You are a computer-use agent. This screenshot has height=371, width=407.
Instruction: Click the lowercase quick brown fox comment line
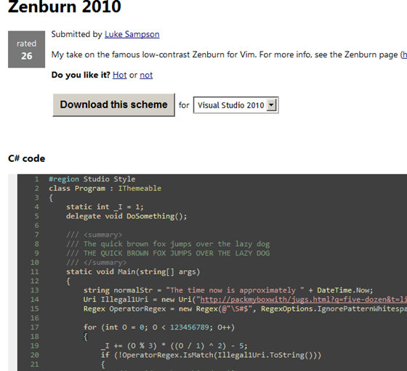pyautogui.click(x=168, y=244)
